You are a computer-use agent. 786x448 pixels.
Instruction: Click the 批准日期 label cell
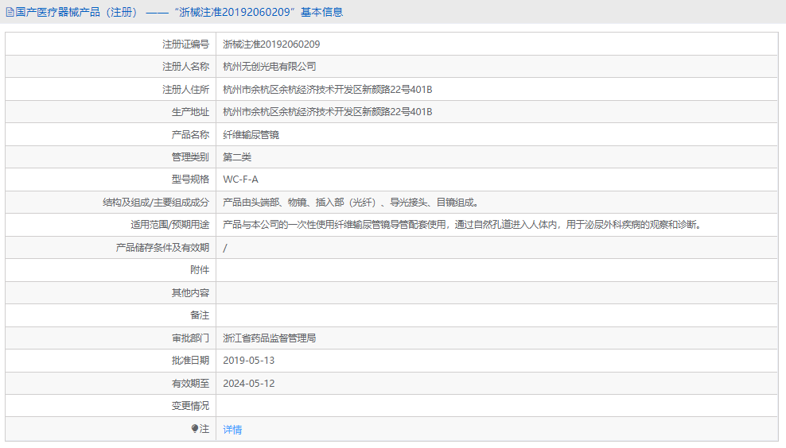coord(111,361)
